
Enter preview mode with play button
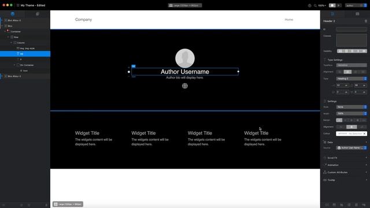coord(339,5)
